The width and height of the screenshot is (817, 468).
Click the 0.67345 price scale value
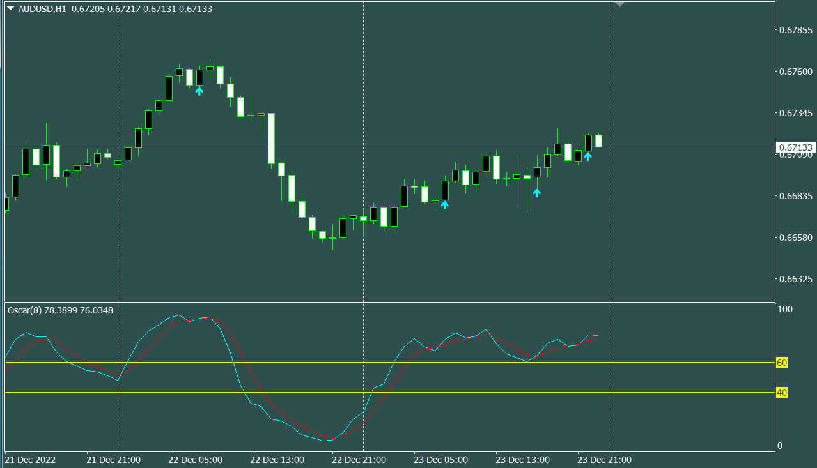click(x=795, y=113)
